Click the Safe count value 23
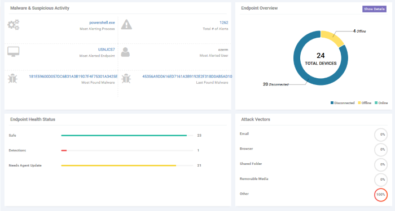This screenshot has height=211, width=395. (199, 136)
